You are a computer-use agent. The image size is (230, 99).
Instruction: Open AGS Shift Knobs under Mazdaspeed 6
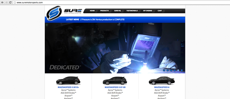click(162, 93)
